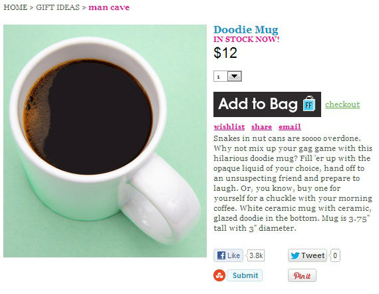Click the coffee mug product photo
This screenshot has width=379, height=294.
click(x=105, y=141)
